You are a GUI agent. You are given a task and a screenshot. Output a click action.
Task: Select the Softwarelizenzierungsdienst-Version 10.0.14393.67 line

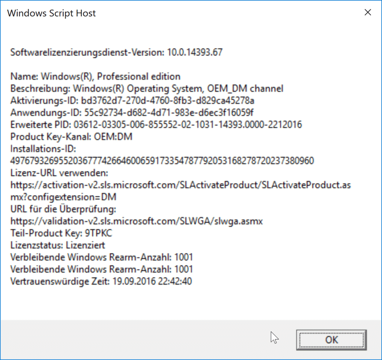click(x=116, y=52)
